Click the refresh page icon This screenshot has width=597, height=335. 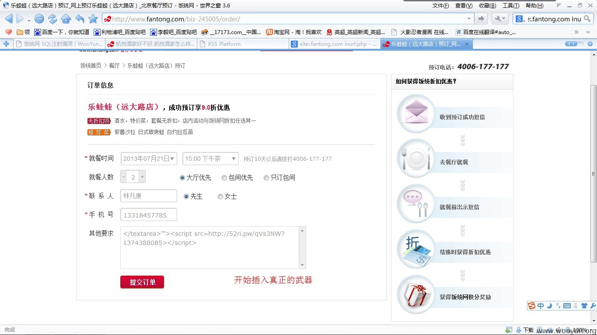(52, 19)
